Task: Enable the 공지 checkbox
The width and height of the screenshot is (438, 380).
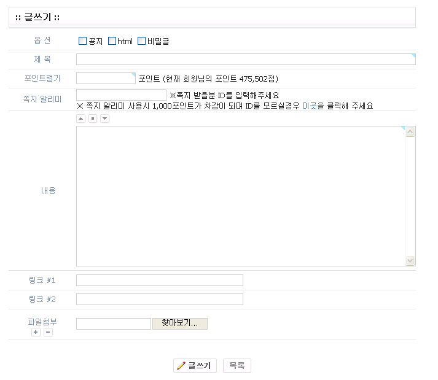Action: (x=83, y=41)
